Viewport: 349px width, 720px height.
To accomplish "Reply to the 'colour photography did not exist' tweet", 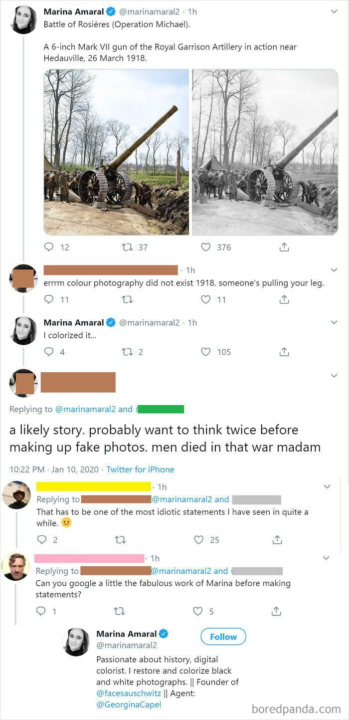I will pyautogui.click(x=48, y=299).
